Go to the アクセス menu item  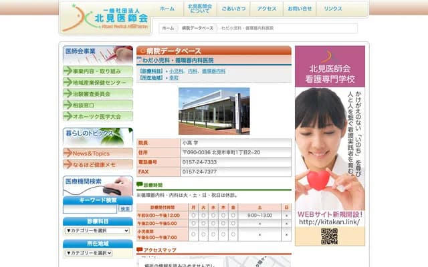267,9
